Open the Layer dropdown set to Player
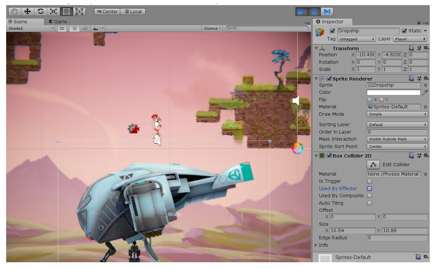The image size is (434, 269). click(x=410, y=39)
